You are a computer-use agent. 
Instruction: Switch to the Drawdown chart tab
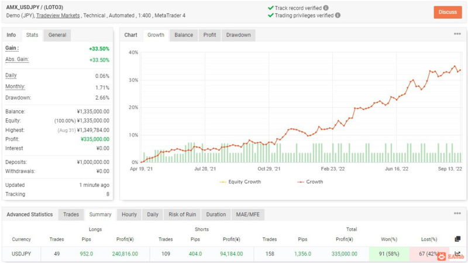click(x=238, y=35)
